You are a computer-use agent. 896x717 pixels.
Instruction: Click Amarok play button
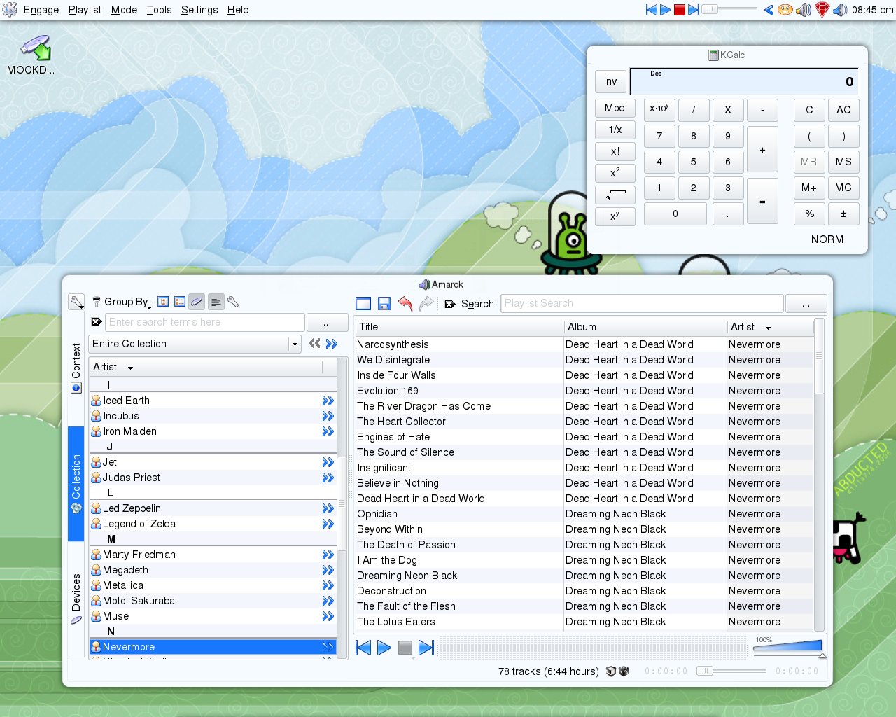pos(384,648)
